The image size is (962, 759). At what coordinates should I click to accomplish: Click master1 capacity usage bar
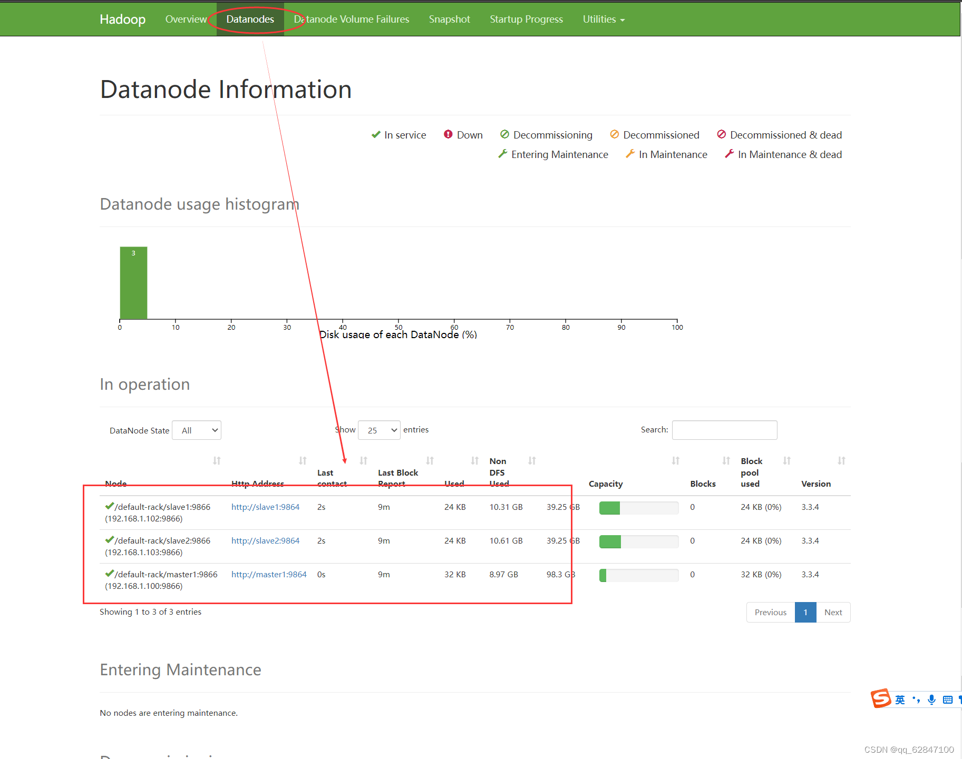click(x=639, y=575)
